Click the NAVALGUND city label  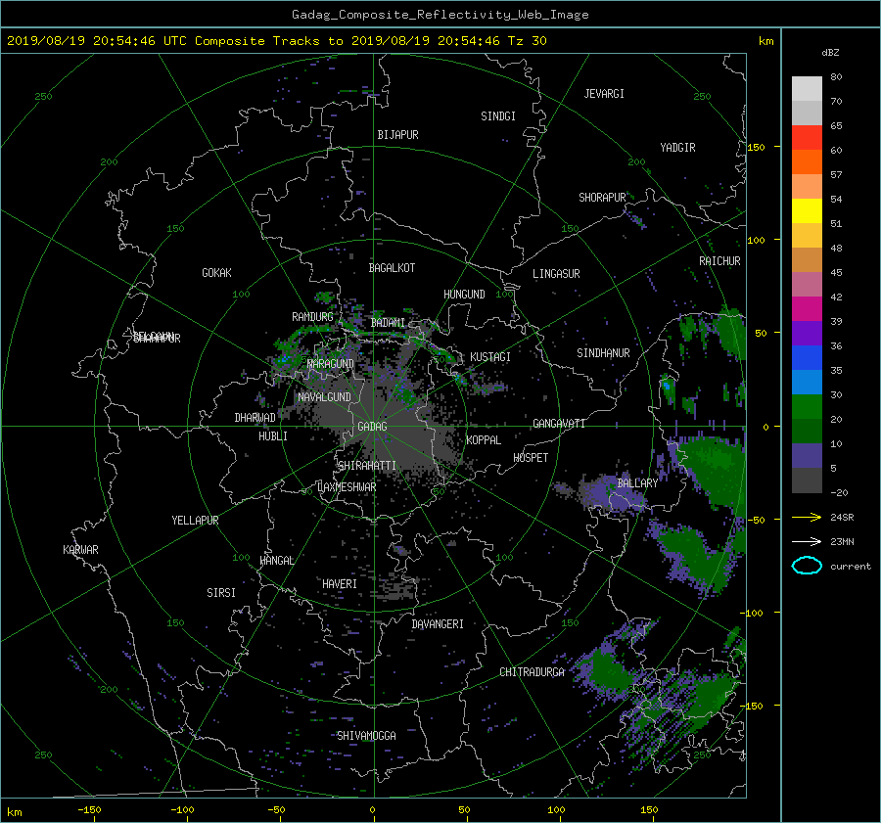324,397
